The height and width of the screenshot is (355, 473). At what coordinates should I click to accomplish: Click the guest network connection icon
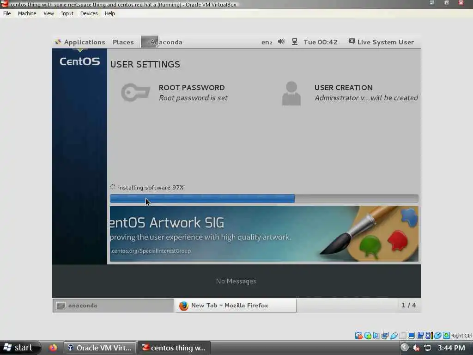click(x=295, y=42)
